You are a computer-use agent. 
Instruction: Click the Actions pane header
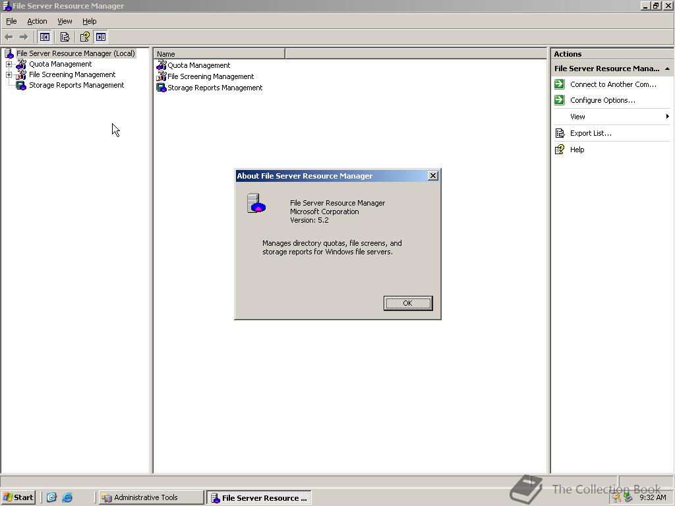click(x=612, y=54)
